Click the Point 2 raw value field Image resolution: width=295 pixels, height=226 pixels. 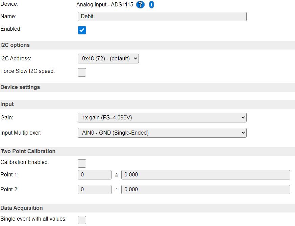(x=94, y=190)
